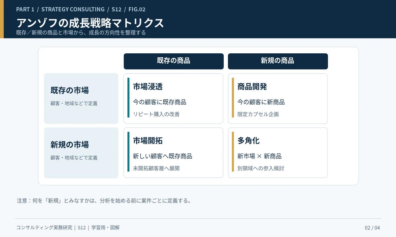The image size is (396, 237).
Task: Select the "新規の商品" column header
Action: (278, 61)
